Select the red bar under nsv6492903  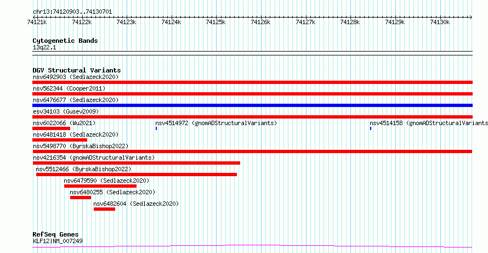pos(252,82)
